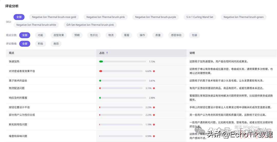
Task: Select the 包装 opinion category chip
Action: pyautogui.click(x=194, y=35)
